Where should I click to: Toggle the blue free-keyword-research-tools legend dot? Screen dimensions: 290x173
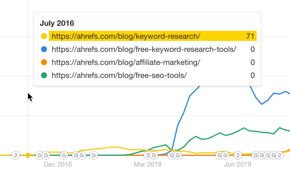pos(44,49)
